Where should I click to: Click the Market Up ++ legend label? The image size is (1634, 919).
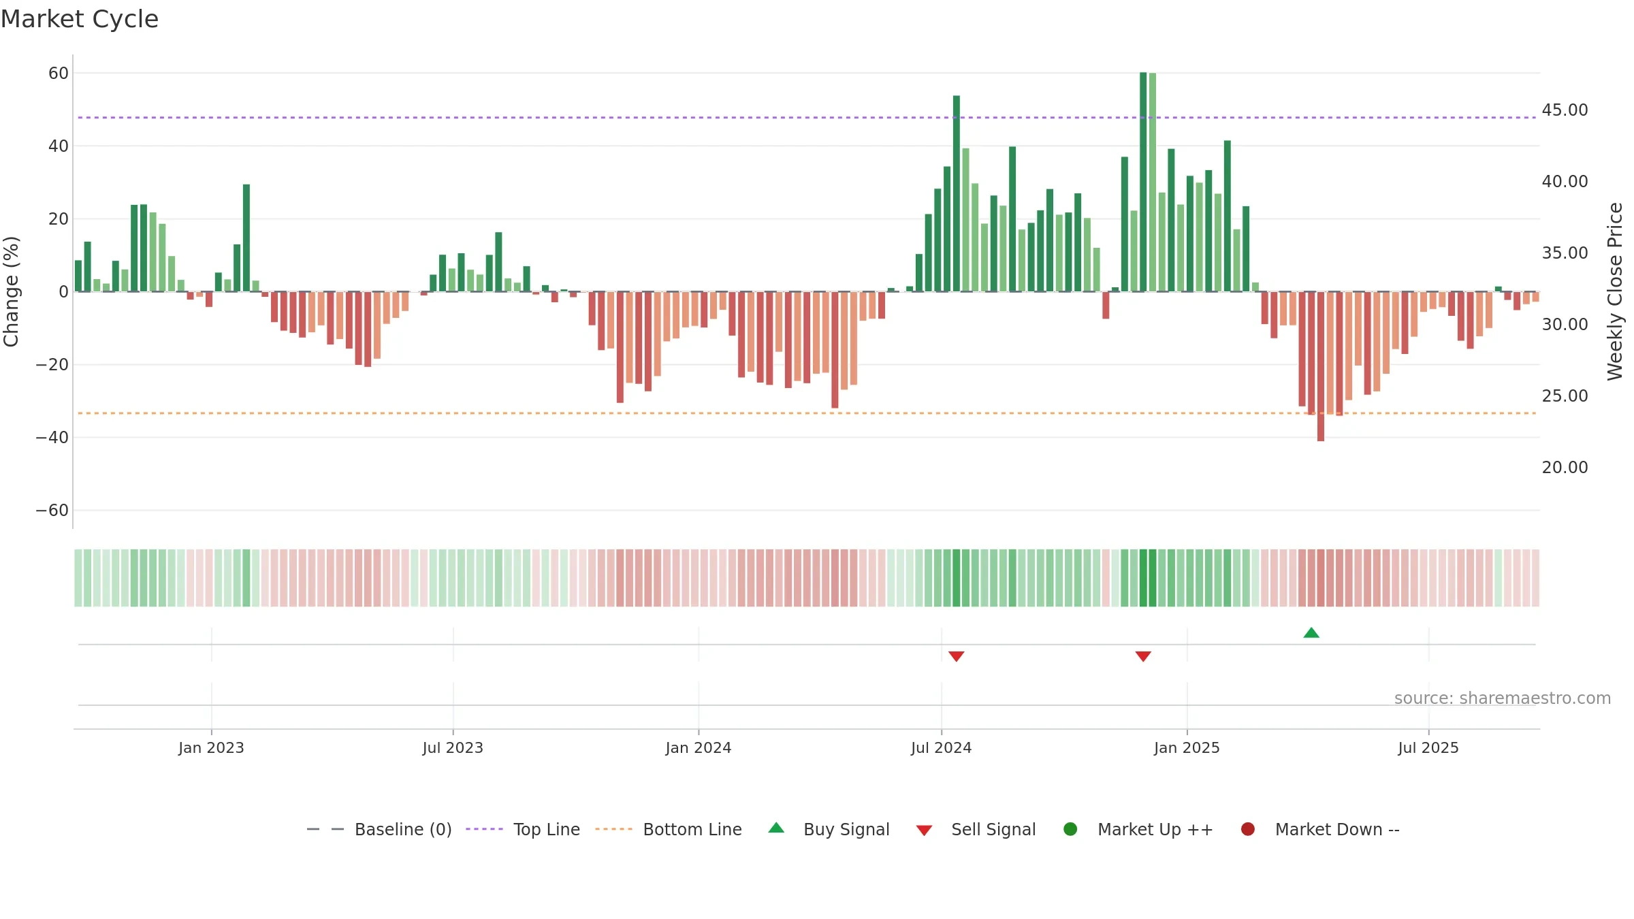coord(1155,829)
